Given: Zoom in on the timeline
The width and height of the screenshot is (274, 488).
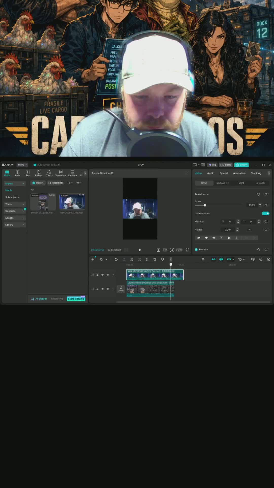Looking at the screenshot, I should pyautogui.click(x=268, y=259).
